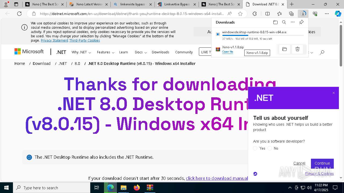Open notification center on taskbar
Screen dimensions: 344x193
(x=335, y=188)
